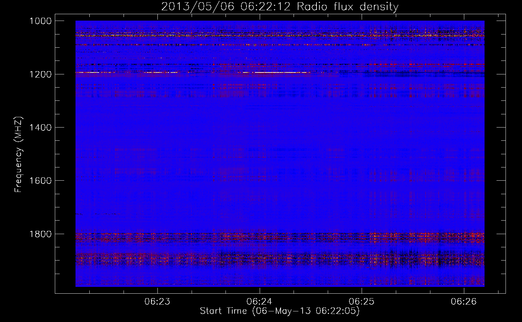This screenshot has width=522, height=322.
Task: Select the 1400 frequency tick label
Action: 40,128
